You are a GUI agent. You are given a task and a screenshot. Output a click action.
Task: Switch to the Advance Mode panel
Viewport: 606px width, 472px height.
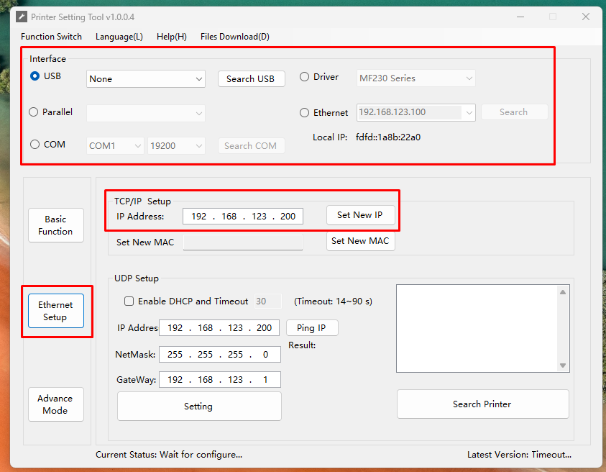click(x=55, y=404)
